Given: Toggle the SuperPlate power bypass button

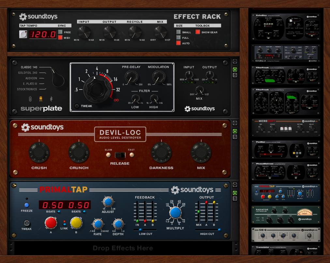Looking at the screenshot, I should click(235, 70).
